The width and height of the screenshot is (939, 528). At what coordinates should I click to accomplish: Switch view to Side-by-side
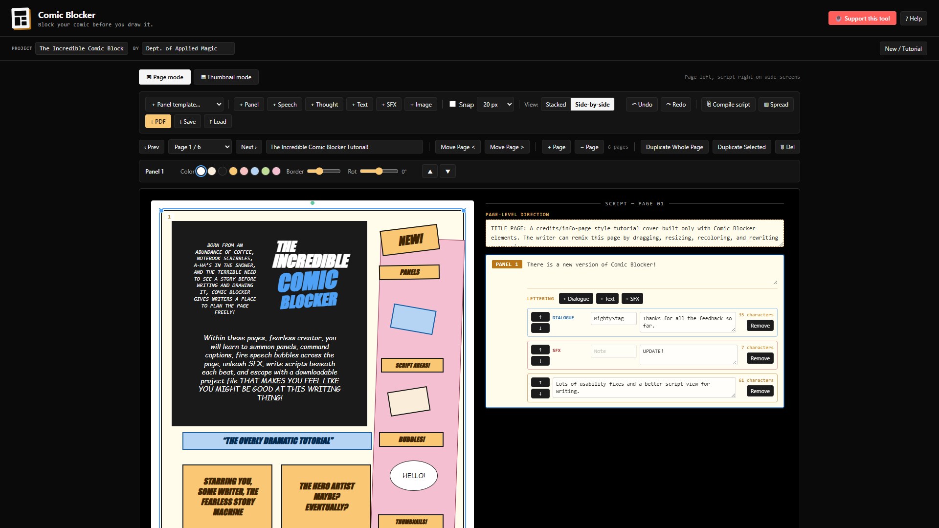click(x=592, y=105)
